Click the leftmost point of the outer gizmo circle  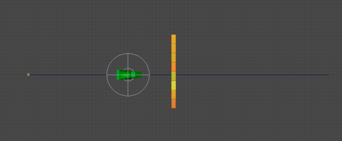pos(107,75)
